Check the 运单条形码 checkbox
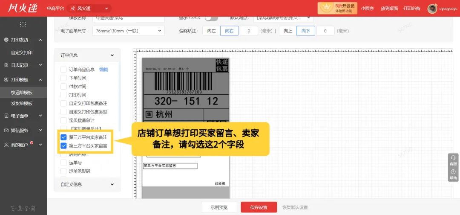The height and width of the screenshot is (215, 460). pos(63,171)
